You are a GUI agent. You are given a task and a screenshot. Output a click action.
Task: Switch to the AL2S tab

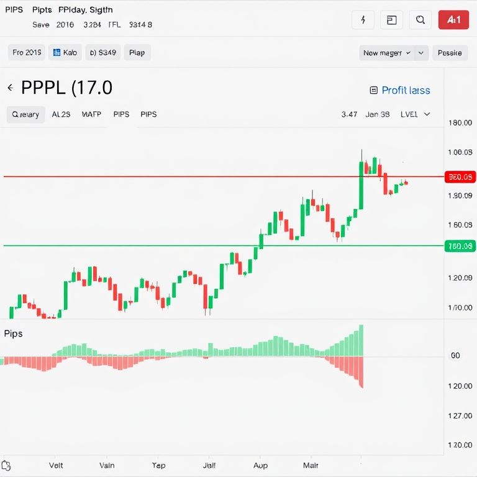(61, 114)
